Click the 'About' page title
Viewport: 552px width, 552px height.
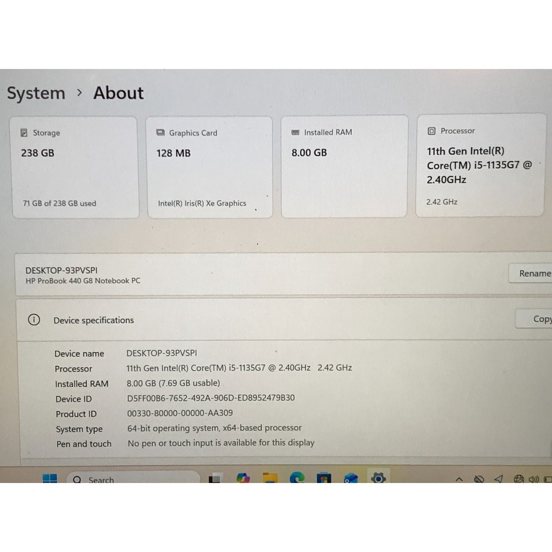119,93
